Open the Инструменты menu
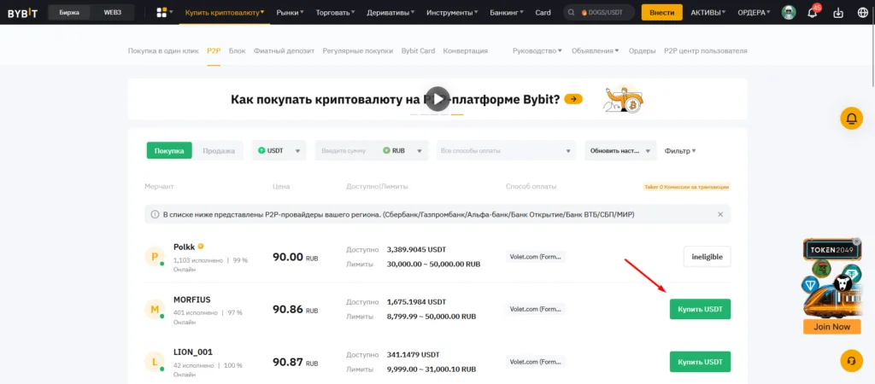The height and width of the screenshot is (384, 875). pyautogui.click(x=453, y=12)
